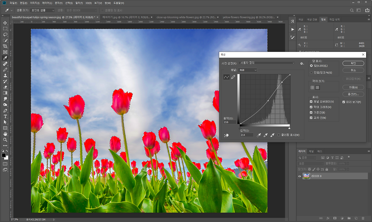Select the detailed 10x10 grid size icon
Screen dimensions: 372x222
(x=317, y=88)
